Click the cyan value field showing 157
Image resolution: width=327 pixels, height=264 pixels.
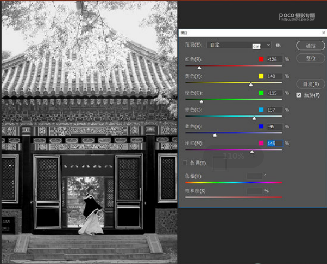pyautogui.click(x=275, y=110)
